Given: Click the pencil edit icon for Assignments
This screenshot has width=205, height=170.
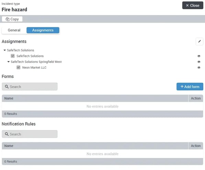Looking at the screenshot, I should [199, 41].
